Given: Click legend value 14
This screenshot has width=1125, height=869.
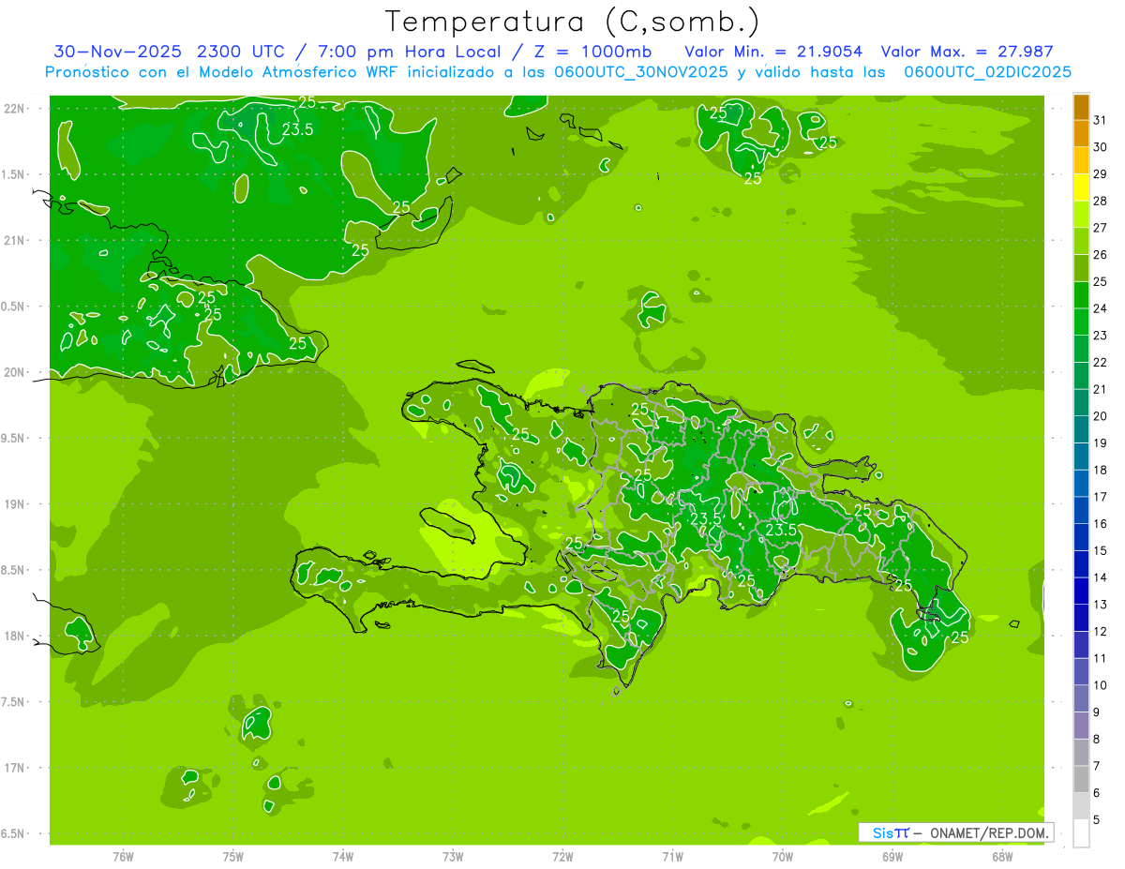Looking at the screenshot, I should pyautogui.click(x=1101, y=577).
